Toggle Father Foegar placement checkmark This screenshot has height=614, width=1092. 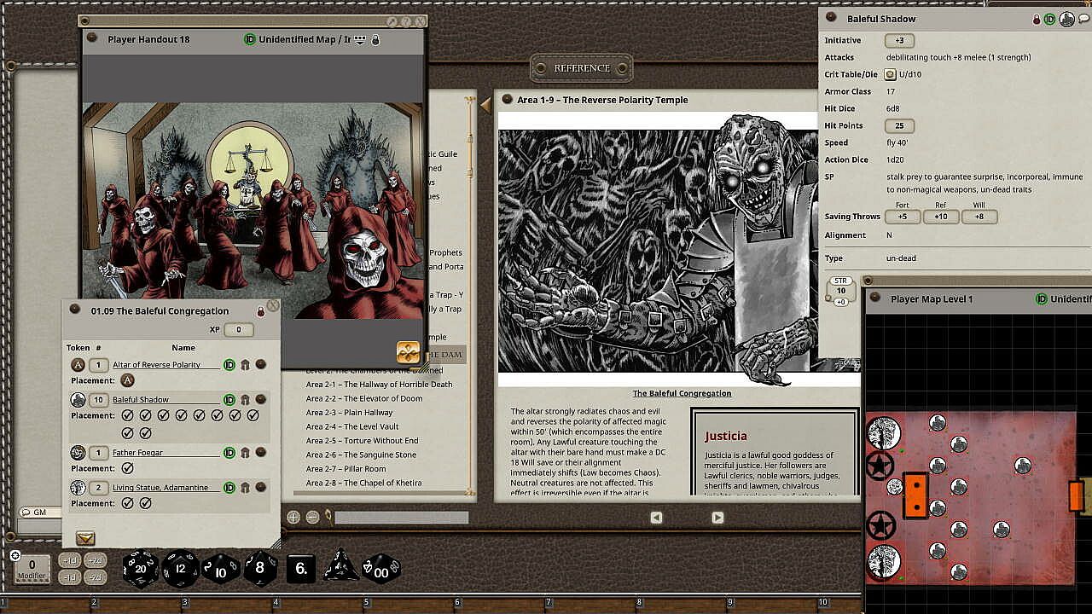tap(127, 468)
